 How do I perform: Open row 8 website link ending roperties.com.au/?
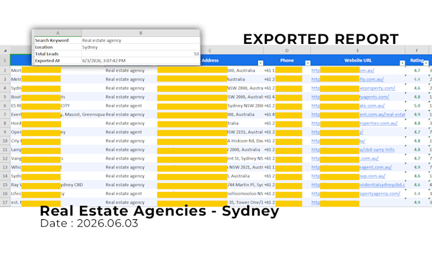tap(378, 123)
